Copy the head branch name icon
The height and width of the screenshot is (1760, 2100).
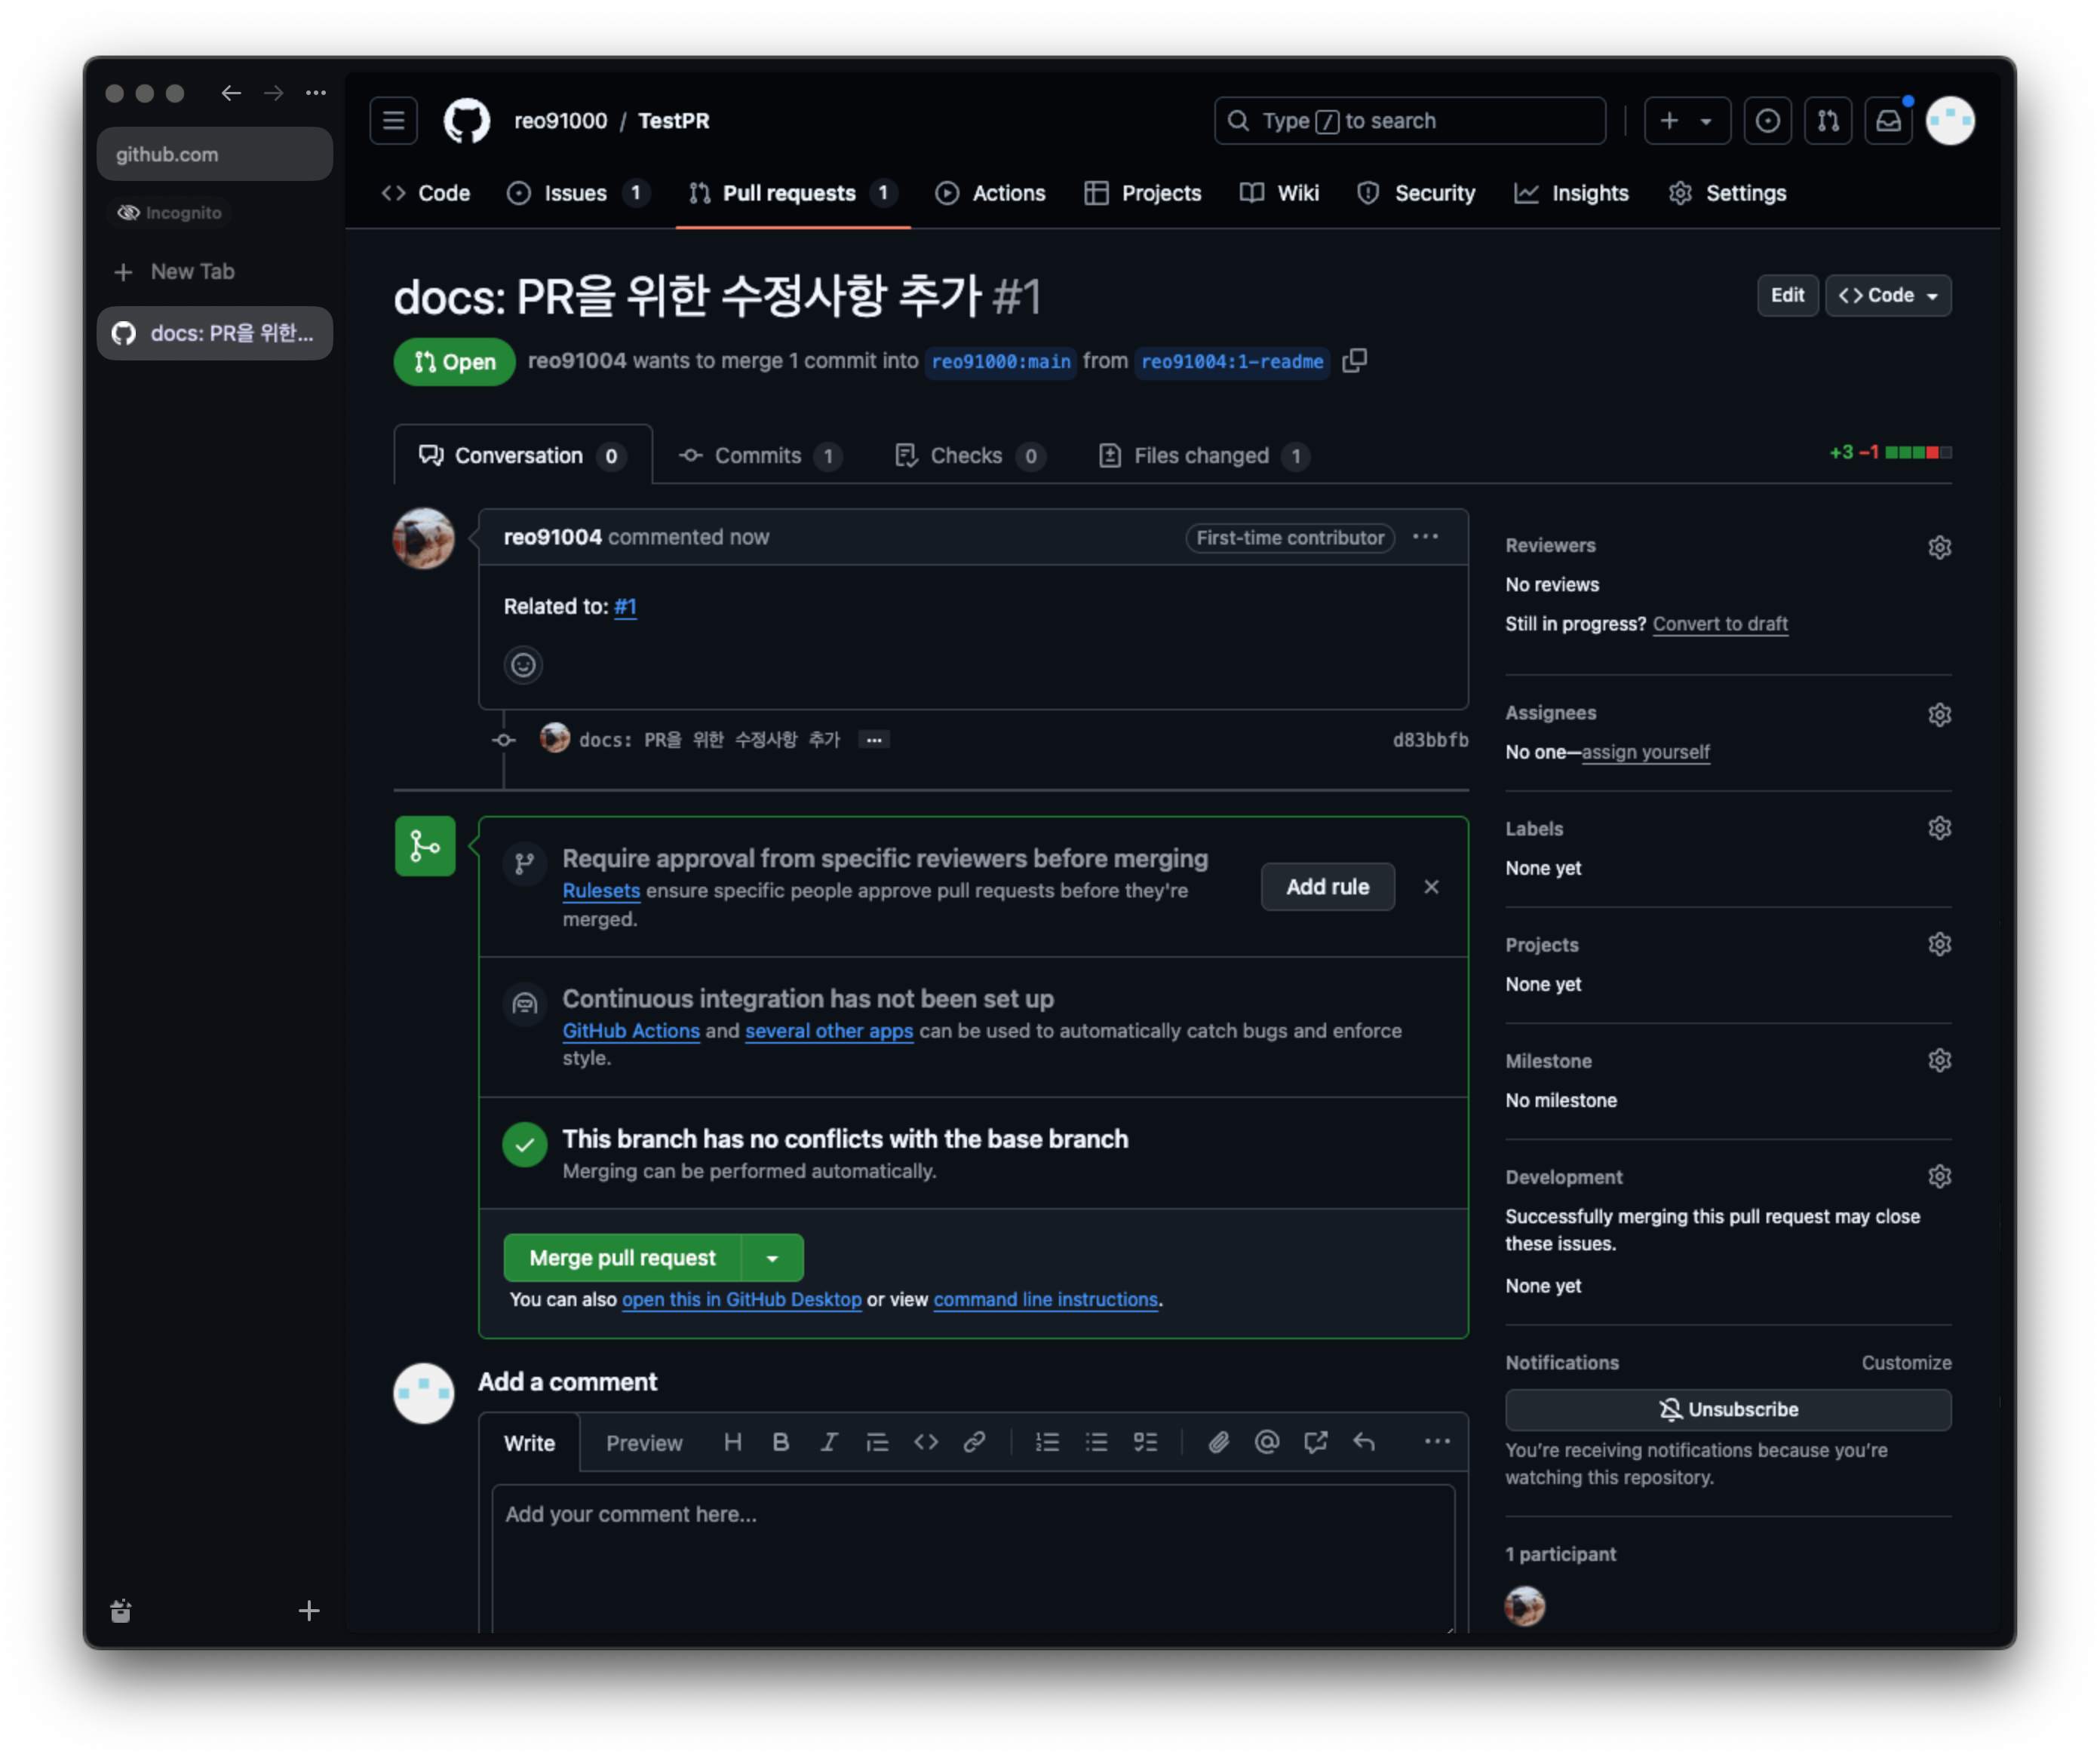(x=1354, y=360)
